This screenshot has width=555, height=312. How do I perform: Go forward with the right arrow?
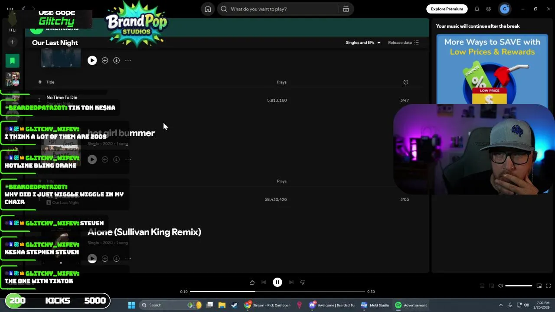33,9
